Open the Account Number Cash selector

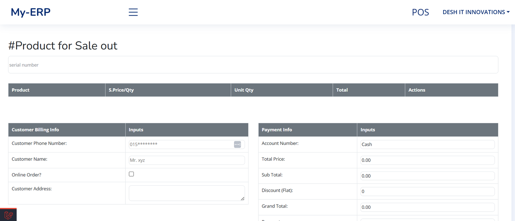click(427, 145)
